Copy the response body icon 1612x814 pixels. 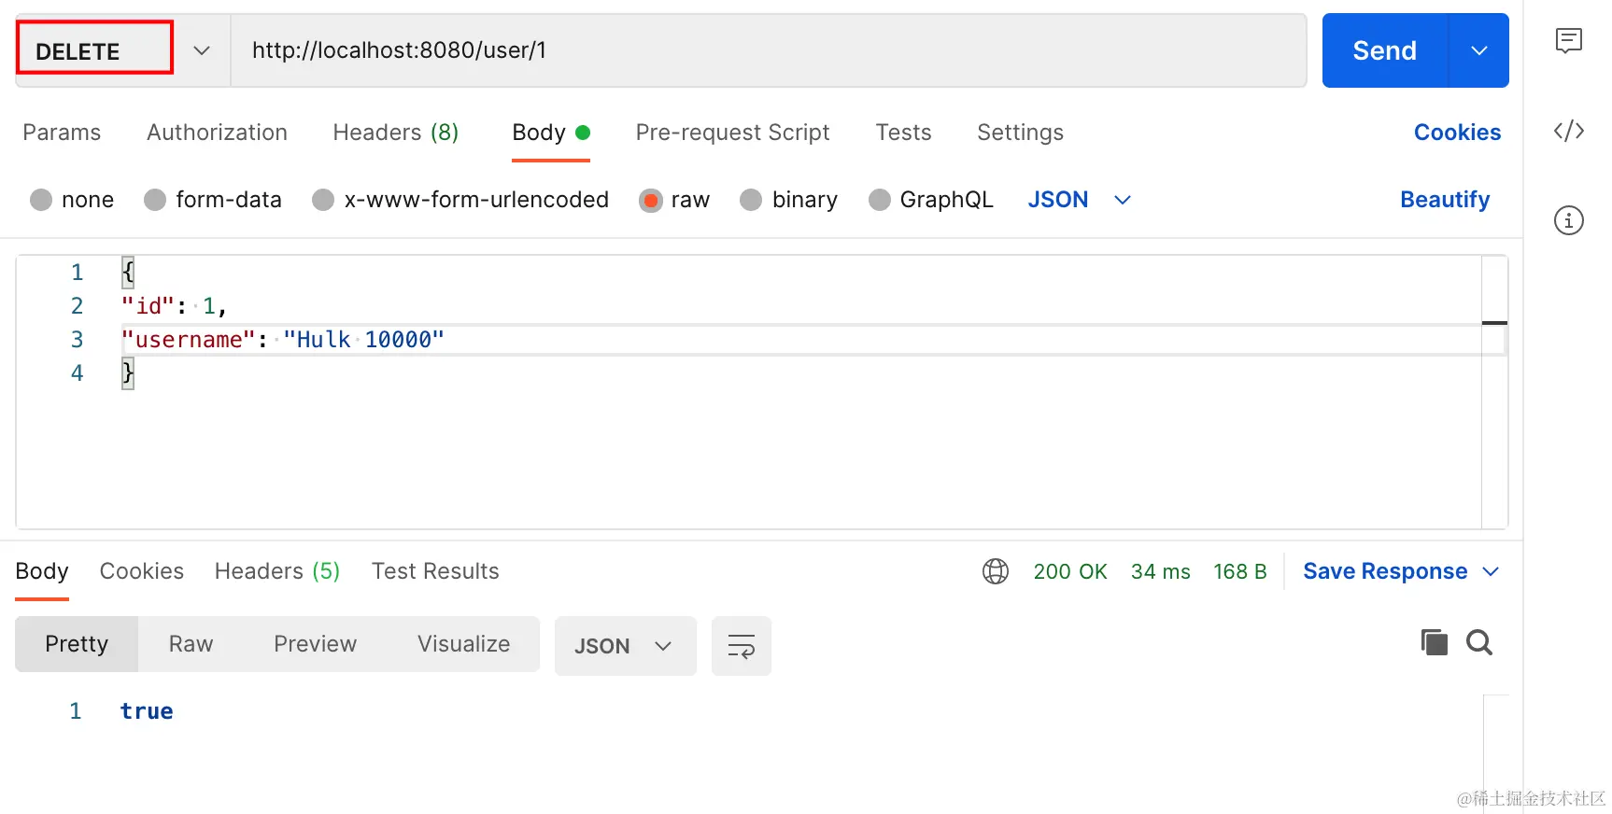pyautogui.click(x=1434, y=642)
